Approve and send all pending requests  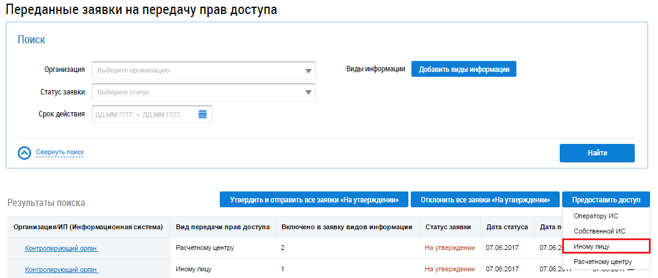314,200
